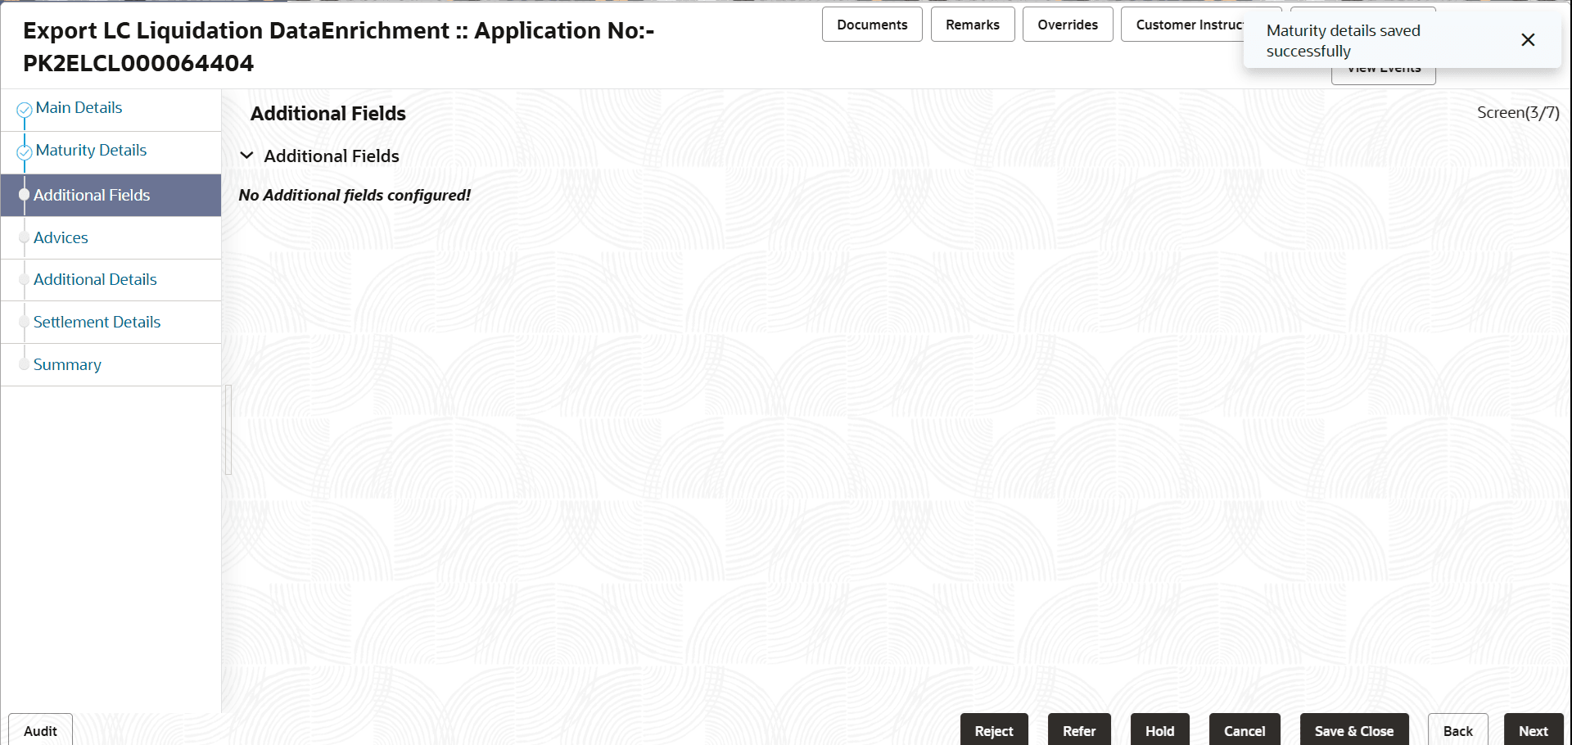This screenshot has height=745, width=1572.
Task: Open the Additional Details step
Action: pyautogui.click(x=95, y=280)
